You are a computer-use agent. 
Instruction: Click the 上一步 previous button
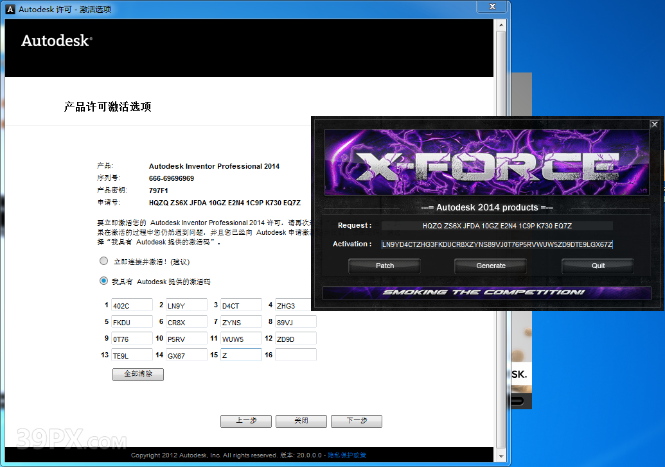coord(246,421)
